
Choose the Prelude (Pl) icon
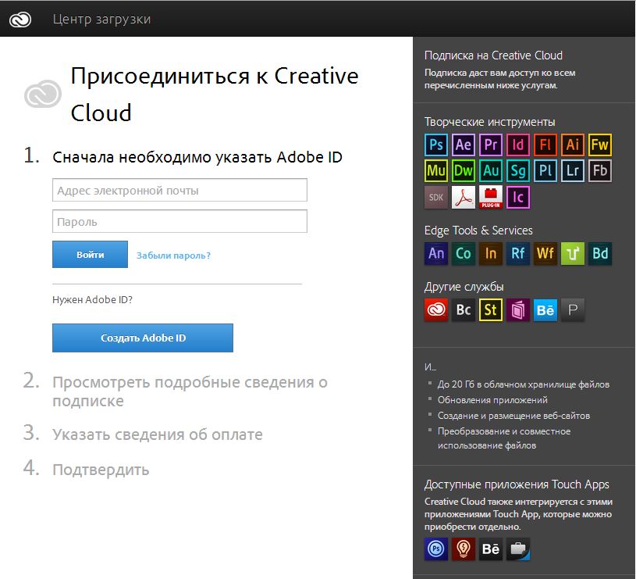tap(545, 170)
